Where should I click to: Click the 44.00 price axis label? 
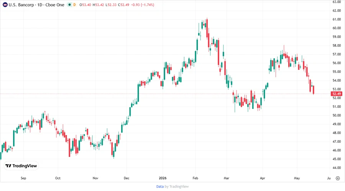(337, 168)
